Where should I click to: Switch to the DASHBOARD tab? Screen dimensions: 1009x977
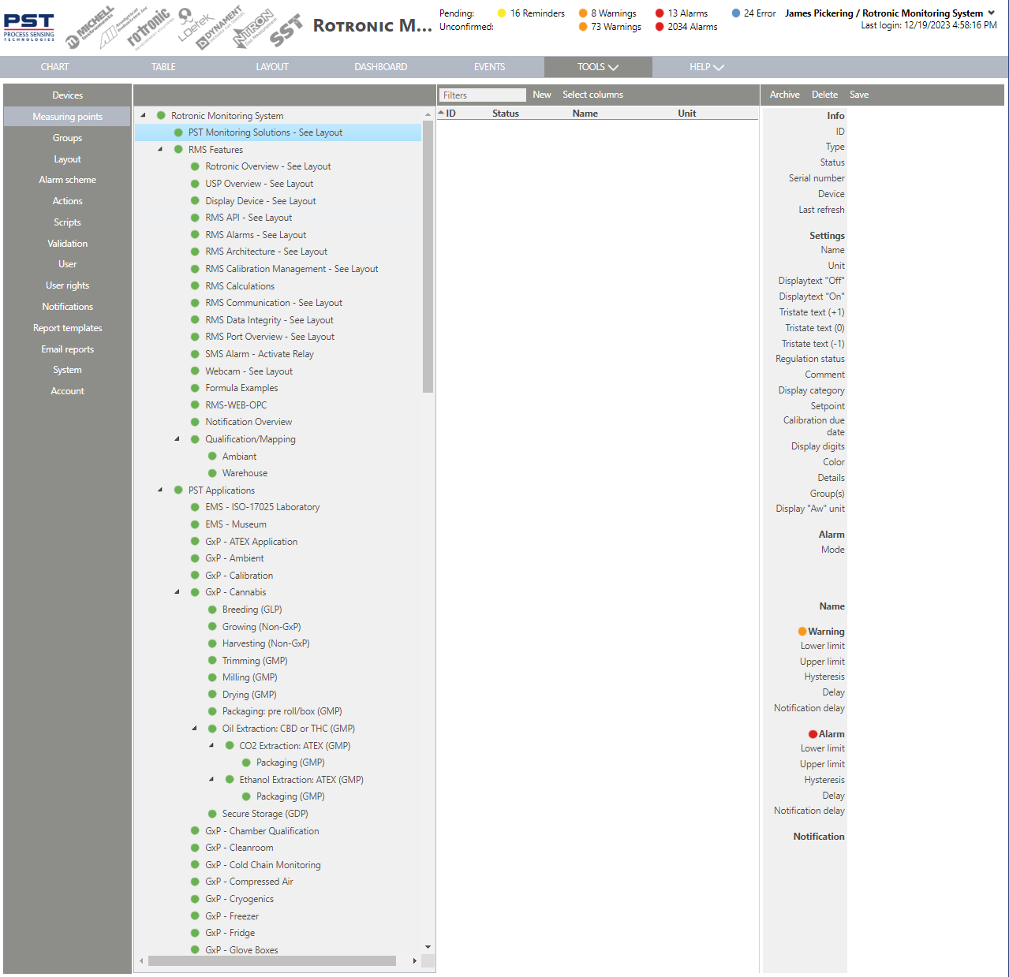(381, 67)
